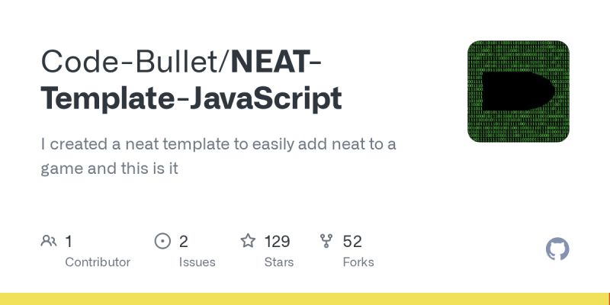Open the Stars label

point(279,262)
